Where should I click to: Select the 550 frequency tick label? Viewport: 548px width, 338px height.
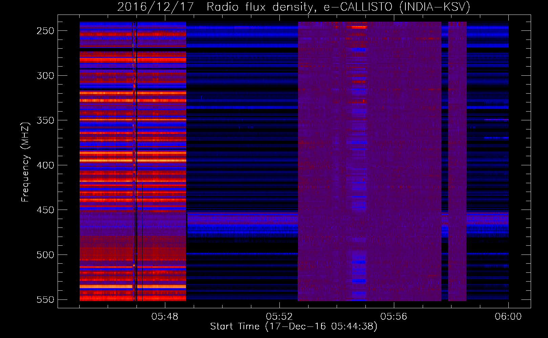coord(45,300)
